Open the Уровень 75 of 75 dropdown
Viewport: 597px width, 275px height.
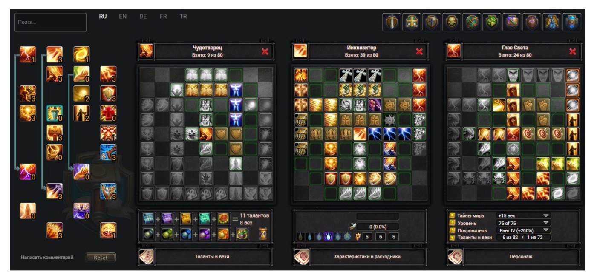tap(523, 223)
